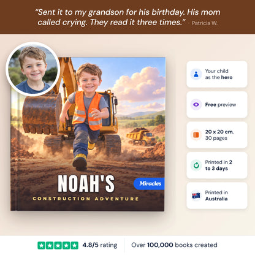Select the '20 x 20 cm, 30 pages' card
The width and height of the screenshot is (255, 255).
(x=217, y=135)
